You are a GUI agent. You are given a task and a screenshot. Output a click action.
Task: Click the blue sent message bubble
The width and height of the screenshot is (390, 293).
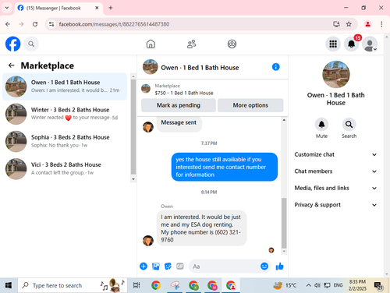pyautogui.click(x=225, y=167)
